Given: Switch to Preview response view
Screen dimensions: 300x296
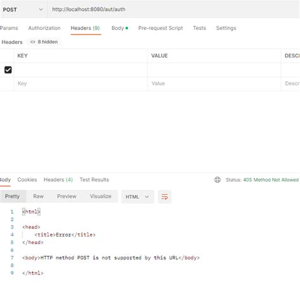Looking at the screenshot, I should (x=66, y=196).
